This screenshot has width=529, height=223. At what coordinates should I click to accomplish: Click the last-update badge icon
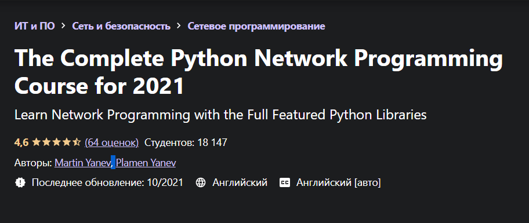[x=20, y=183]
